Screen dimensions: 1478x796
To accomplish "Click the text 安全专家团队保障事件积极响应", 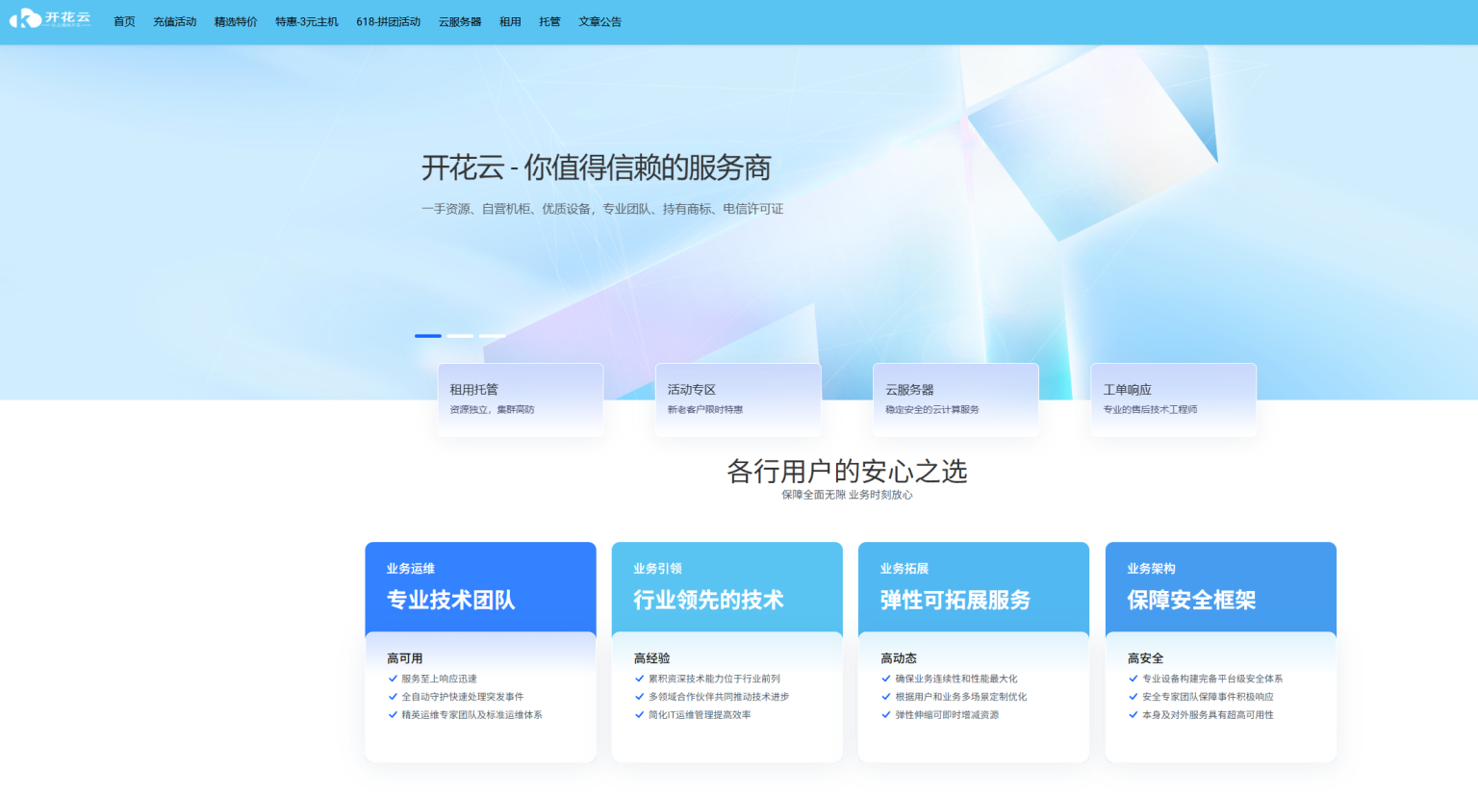I will pyautogui.click(x=1208, y=696).
